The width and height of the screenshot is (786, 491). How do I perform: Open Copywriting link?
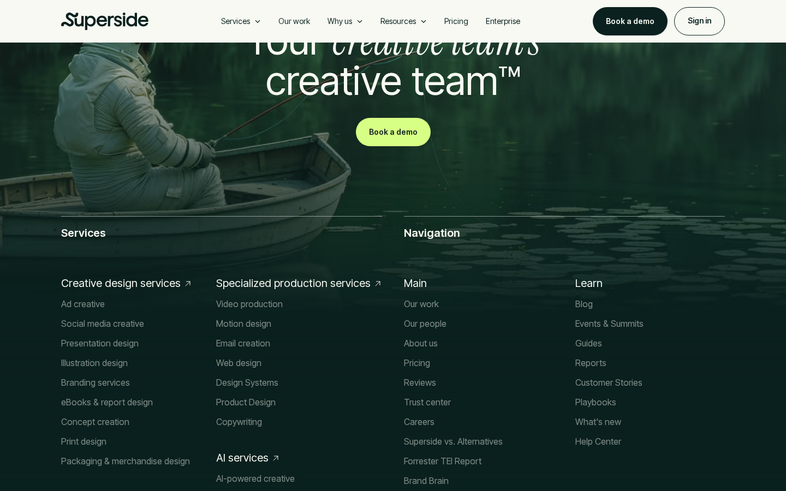point(239,422)
